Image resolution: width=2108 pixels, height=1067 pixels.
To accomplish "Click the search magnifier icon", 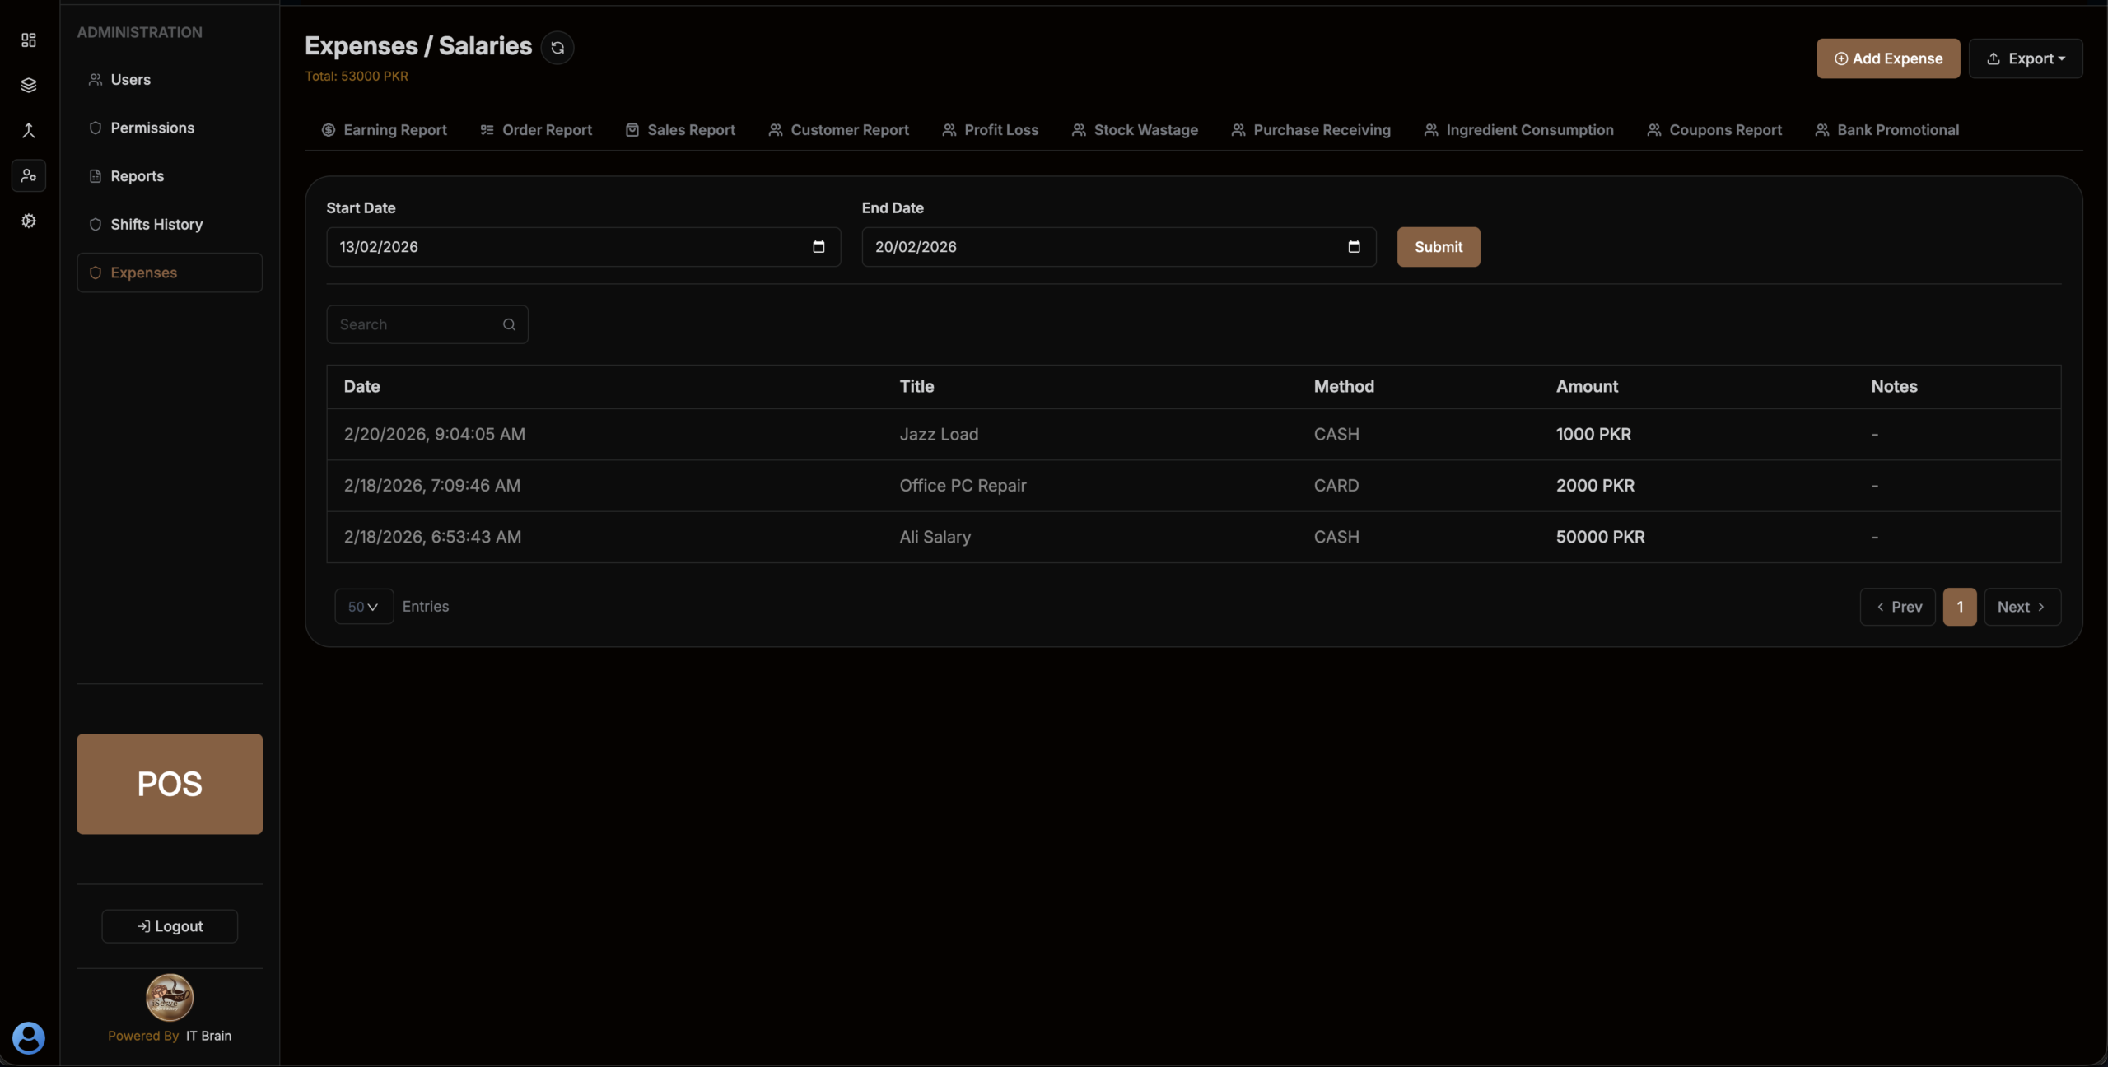I will pos(509,324).
